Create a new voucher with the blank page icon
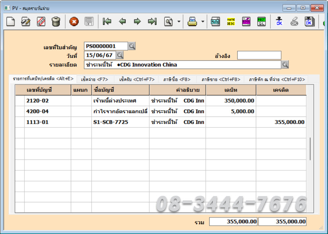The image size is (328, 234). click(x=11, y=21)
